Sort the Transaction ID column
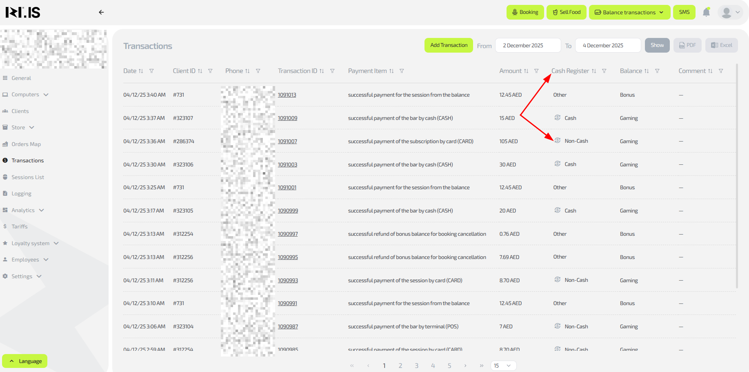Viewport: 749px width, 372px height. click(322, 71)
